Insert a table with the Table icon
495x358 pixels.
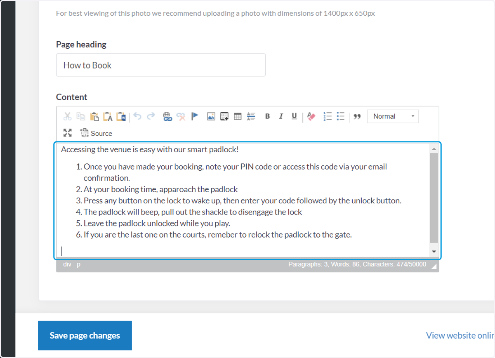click(x=238, y=116)
